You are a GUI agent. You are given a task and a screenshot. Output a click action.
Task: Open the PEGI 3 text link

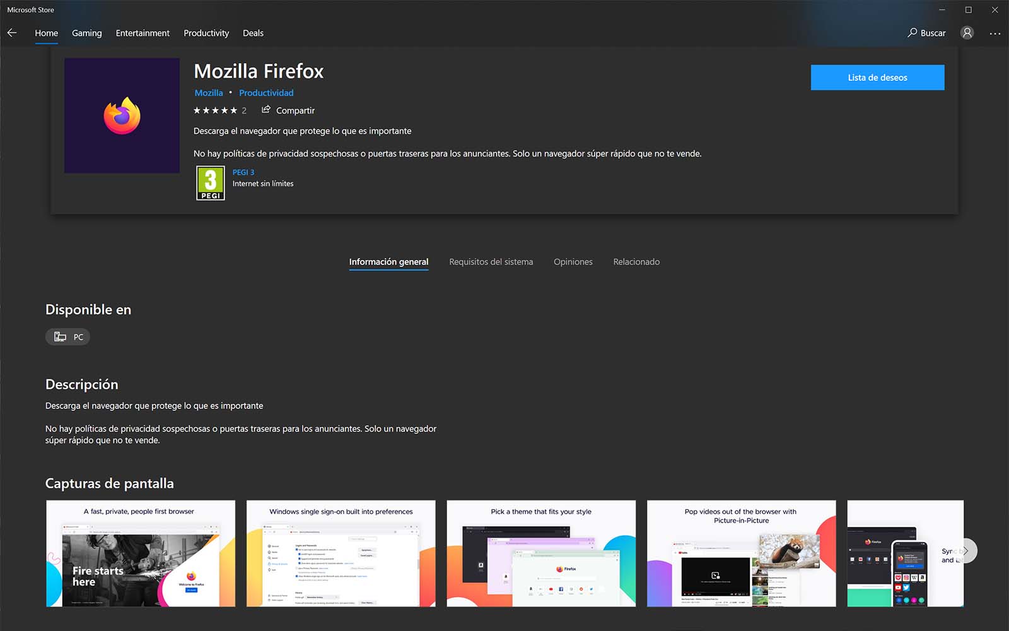[x=243, y=172]
